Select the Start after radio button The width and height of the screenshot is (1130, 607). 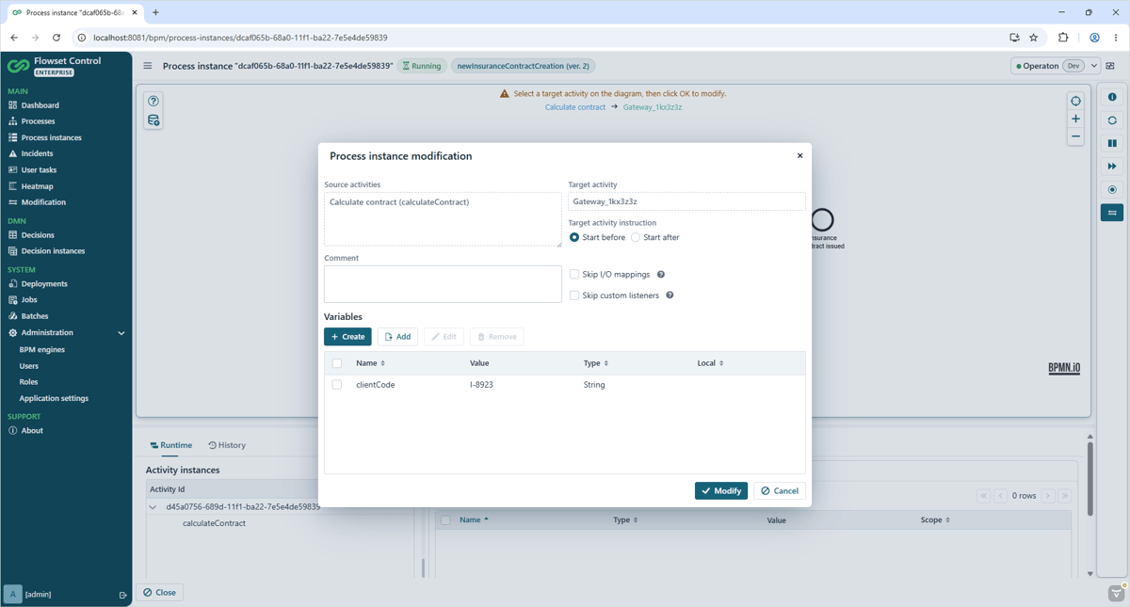(x=636, y=237)
